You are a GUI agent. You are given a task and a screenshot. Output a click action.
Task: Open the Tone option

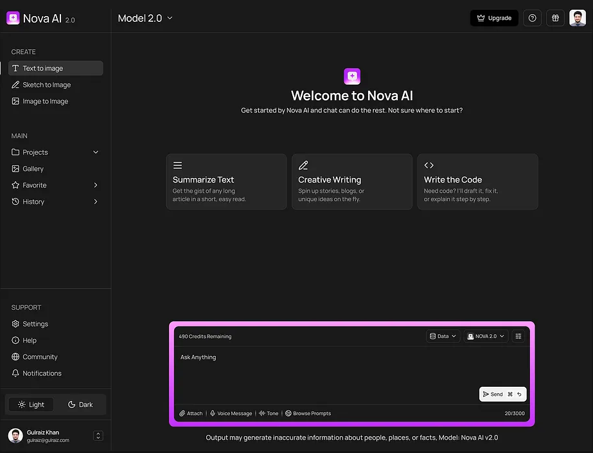pos(269,413)
